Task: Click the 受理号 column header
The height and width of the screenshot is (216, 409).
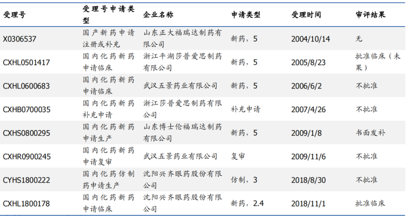Action: coord(14,15)
